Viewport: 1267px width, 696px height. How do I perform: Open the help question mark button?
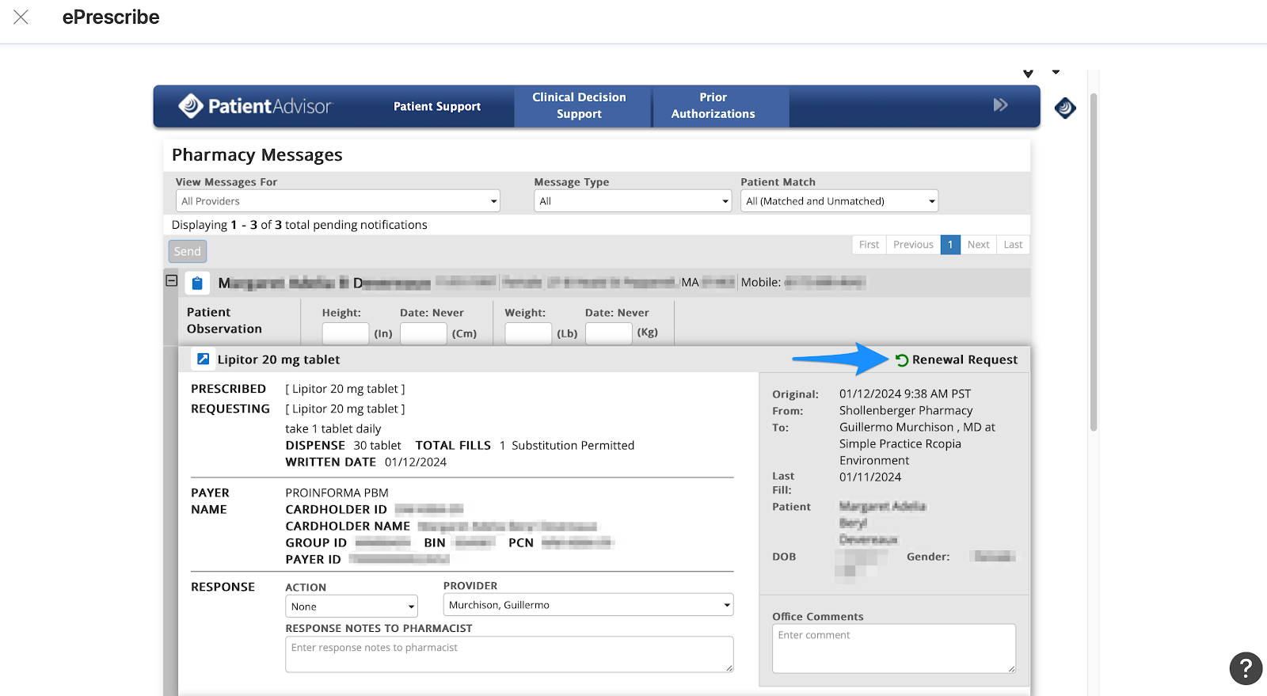pos(1246,668)
